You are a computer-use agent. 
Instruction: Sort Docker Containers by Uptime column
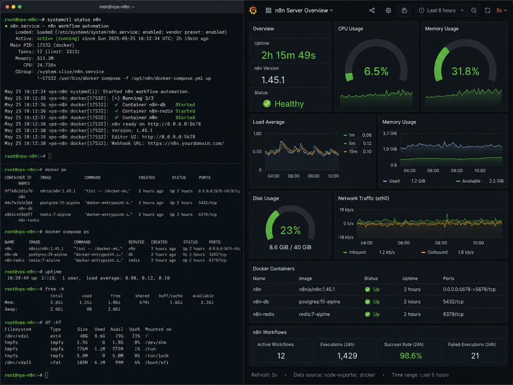click(410, 279)
